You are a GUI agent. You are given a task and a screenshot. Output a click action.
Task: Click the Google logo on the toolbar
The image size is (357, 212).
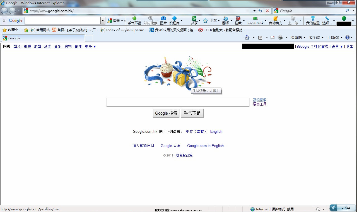16,21
